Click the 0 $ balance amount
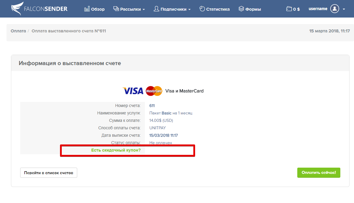The width and height of the screenshot is (354, 203). point(296,9)
